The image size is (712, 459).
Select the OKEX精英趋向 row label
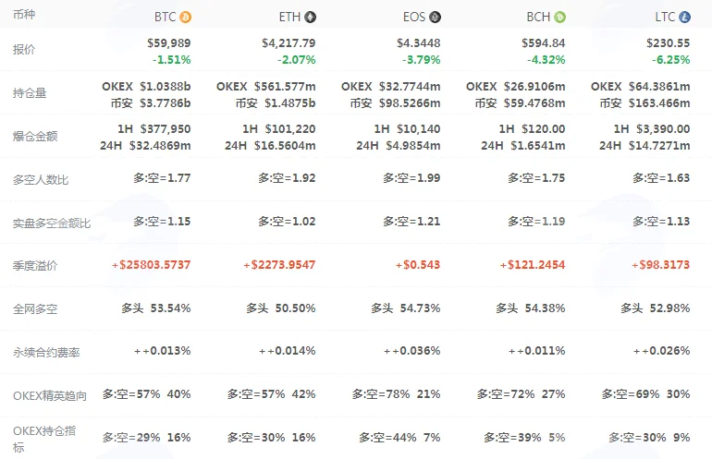[x=50, y=395]
